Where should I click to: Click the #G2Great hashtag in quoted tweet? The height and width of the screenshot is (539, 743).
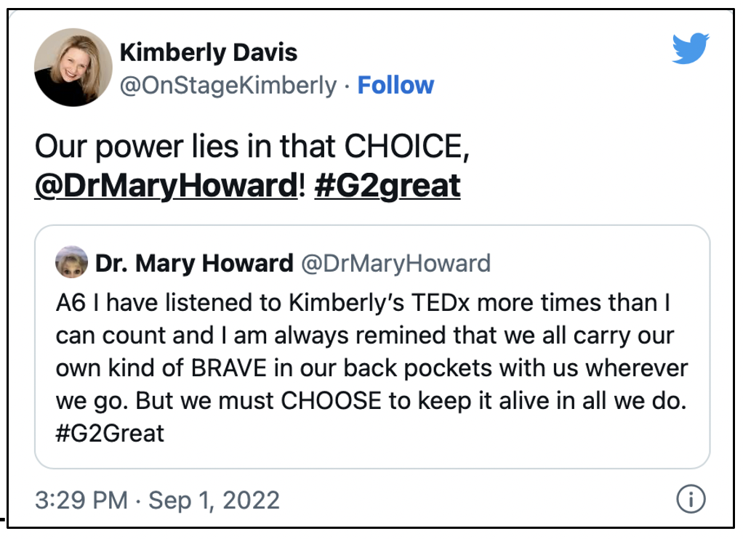(110, 433)
